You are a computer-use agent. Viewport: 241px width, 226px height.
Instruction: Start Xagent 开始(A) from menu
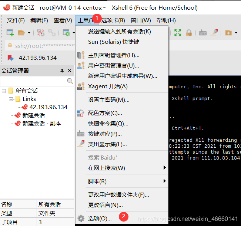[x=122, y=86]
